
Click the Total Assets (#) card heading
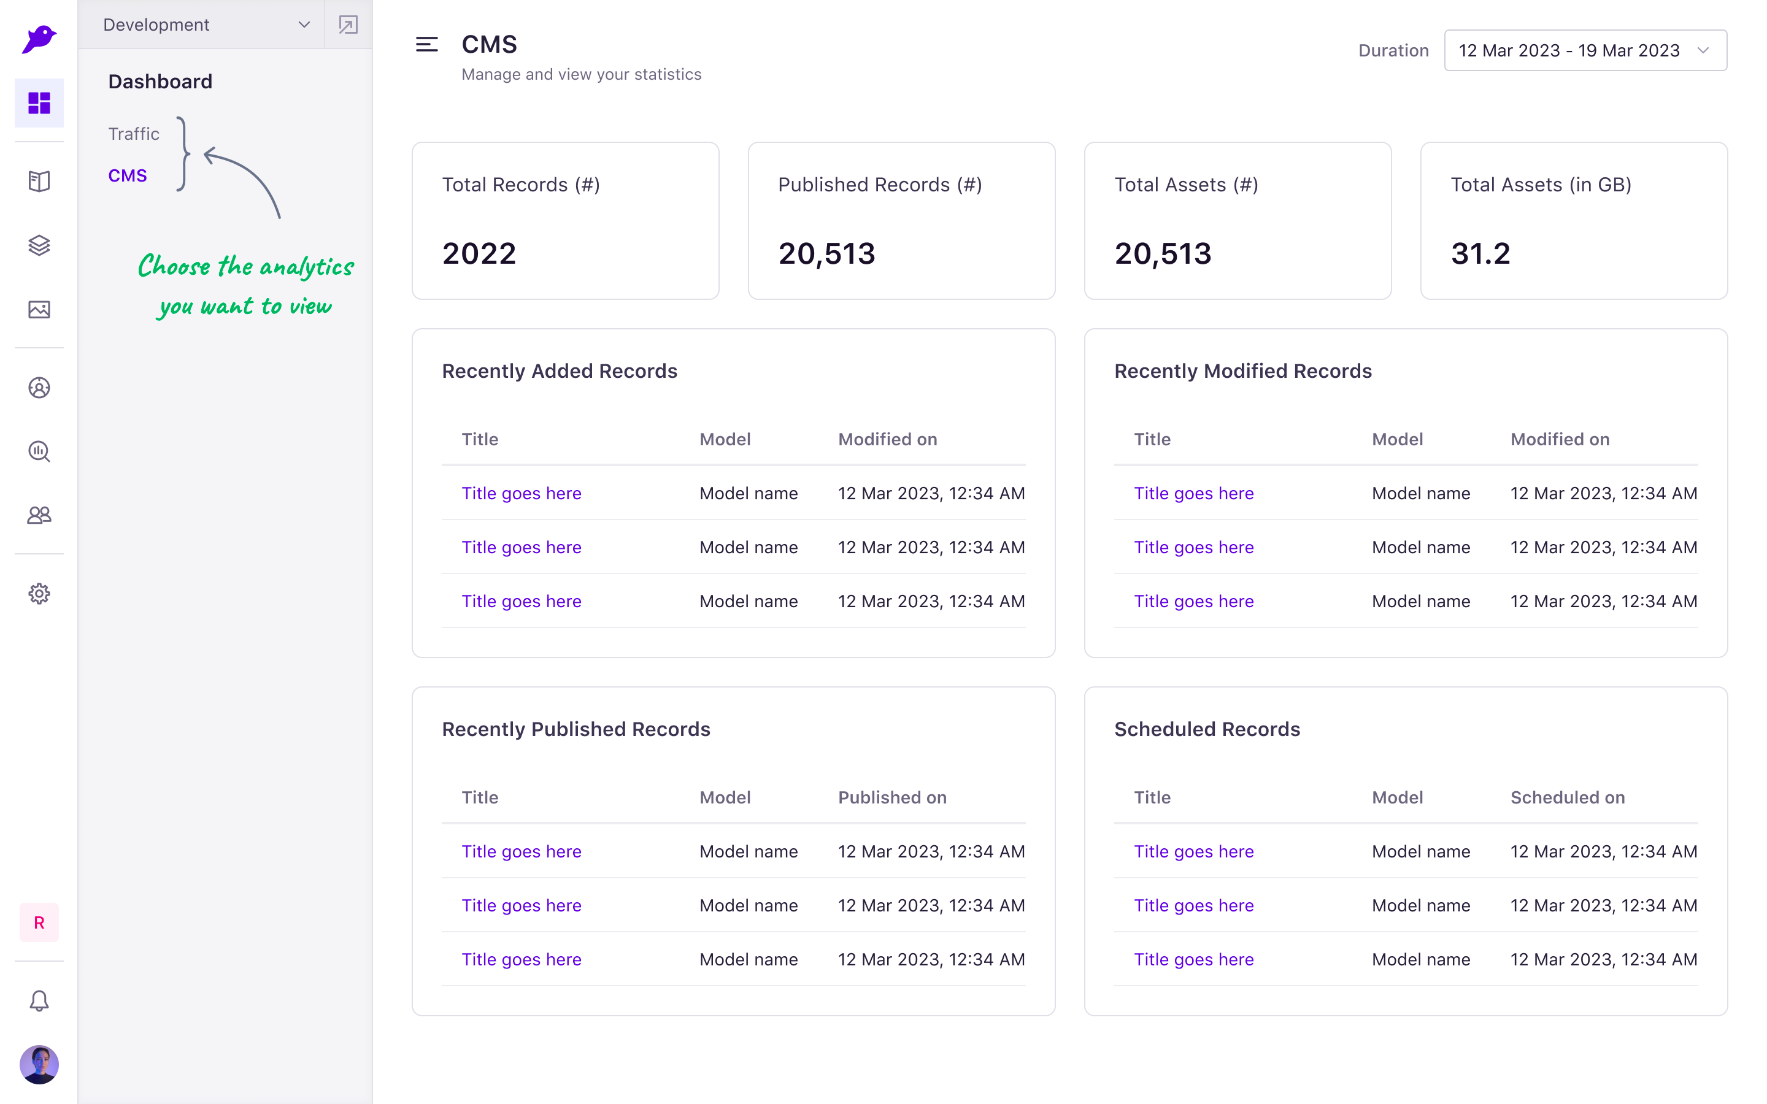coord(1186,185)
